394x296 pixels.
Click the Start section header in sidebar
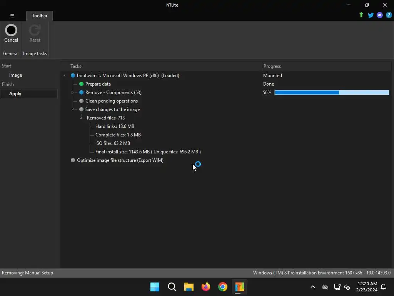click(x=7, y=66)
